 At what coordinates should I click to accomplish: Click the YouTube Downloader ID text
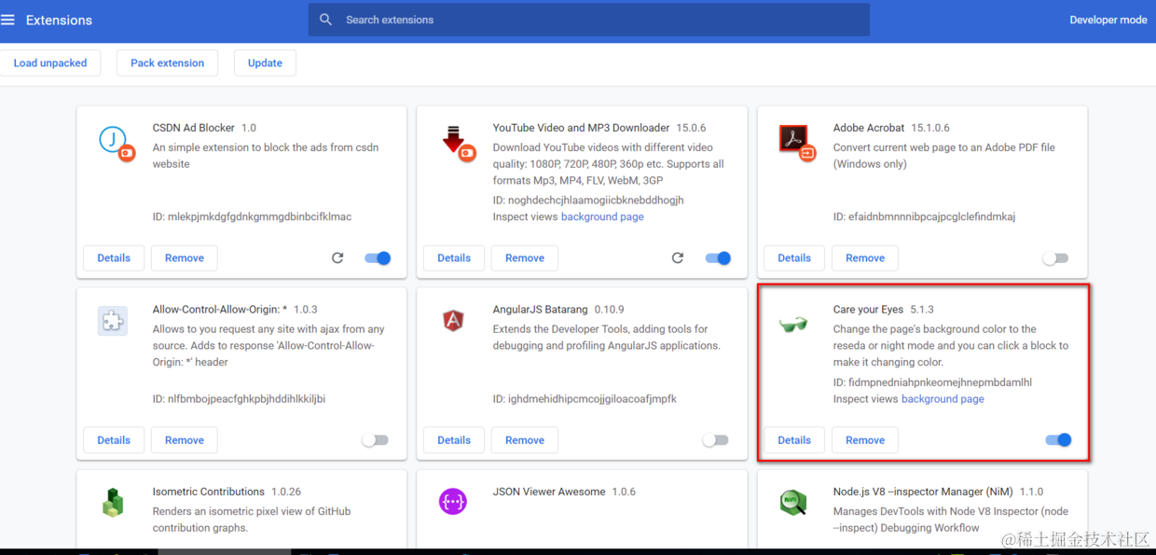tap(588, 200)
